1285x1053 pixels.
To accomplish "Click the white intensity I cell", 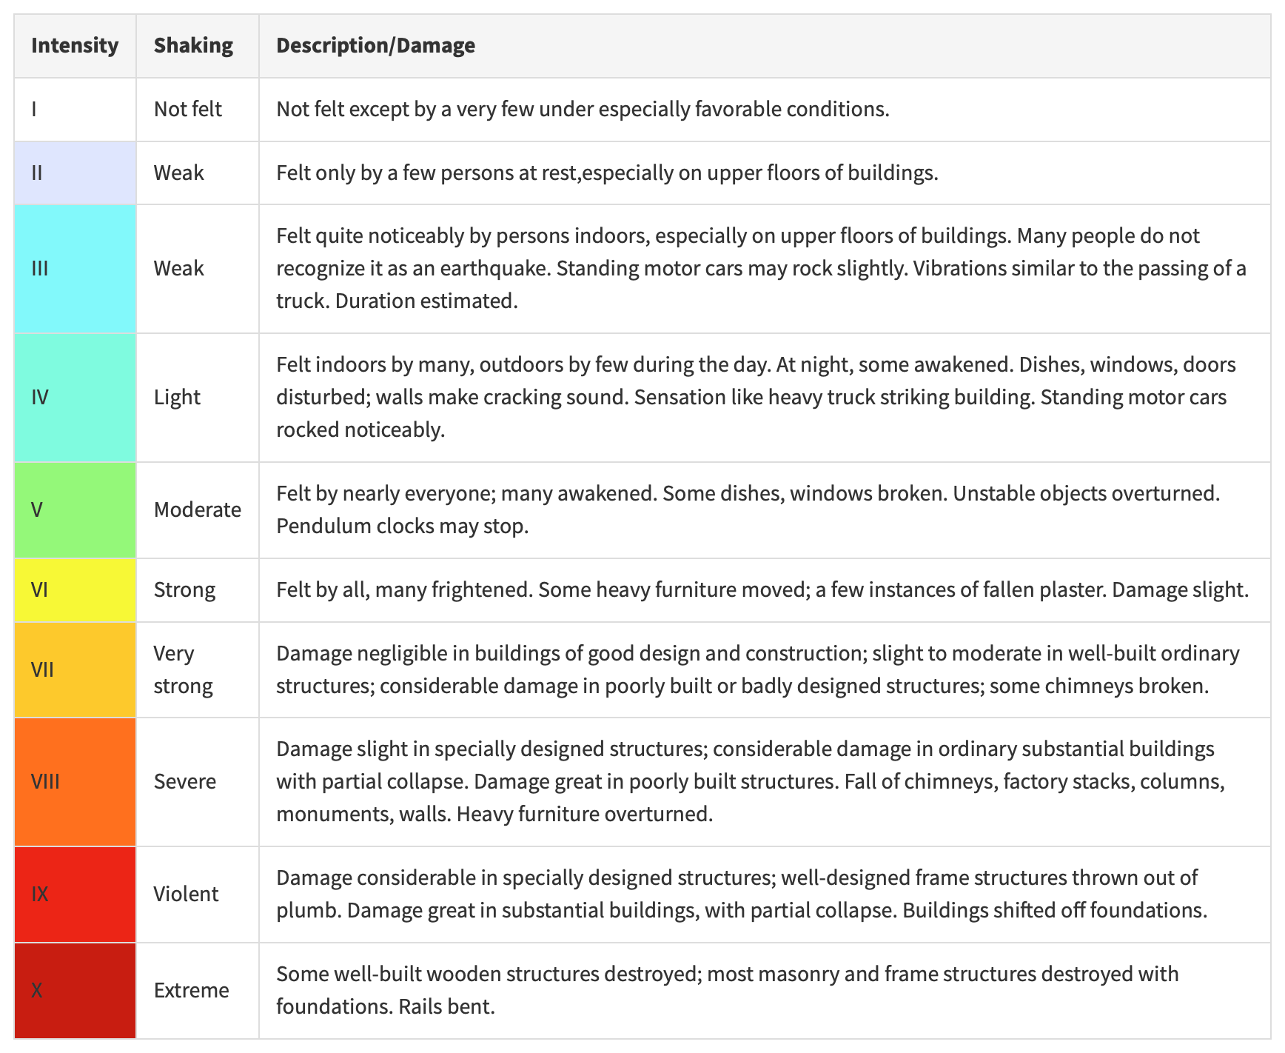I will click(75, 110).
